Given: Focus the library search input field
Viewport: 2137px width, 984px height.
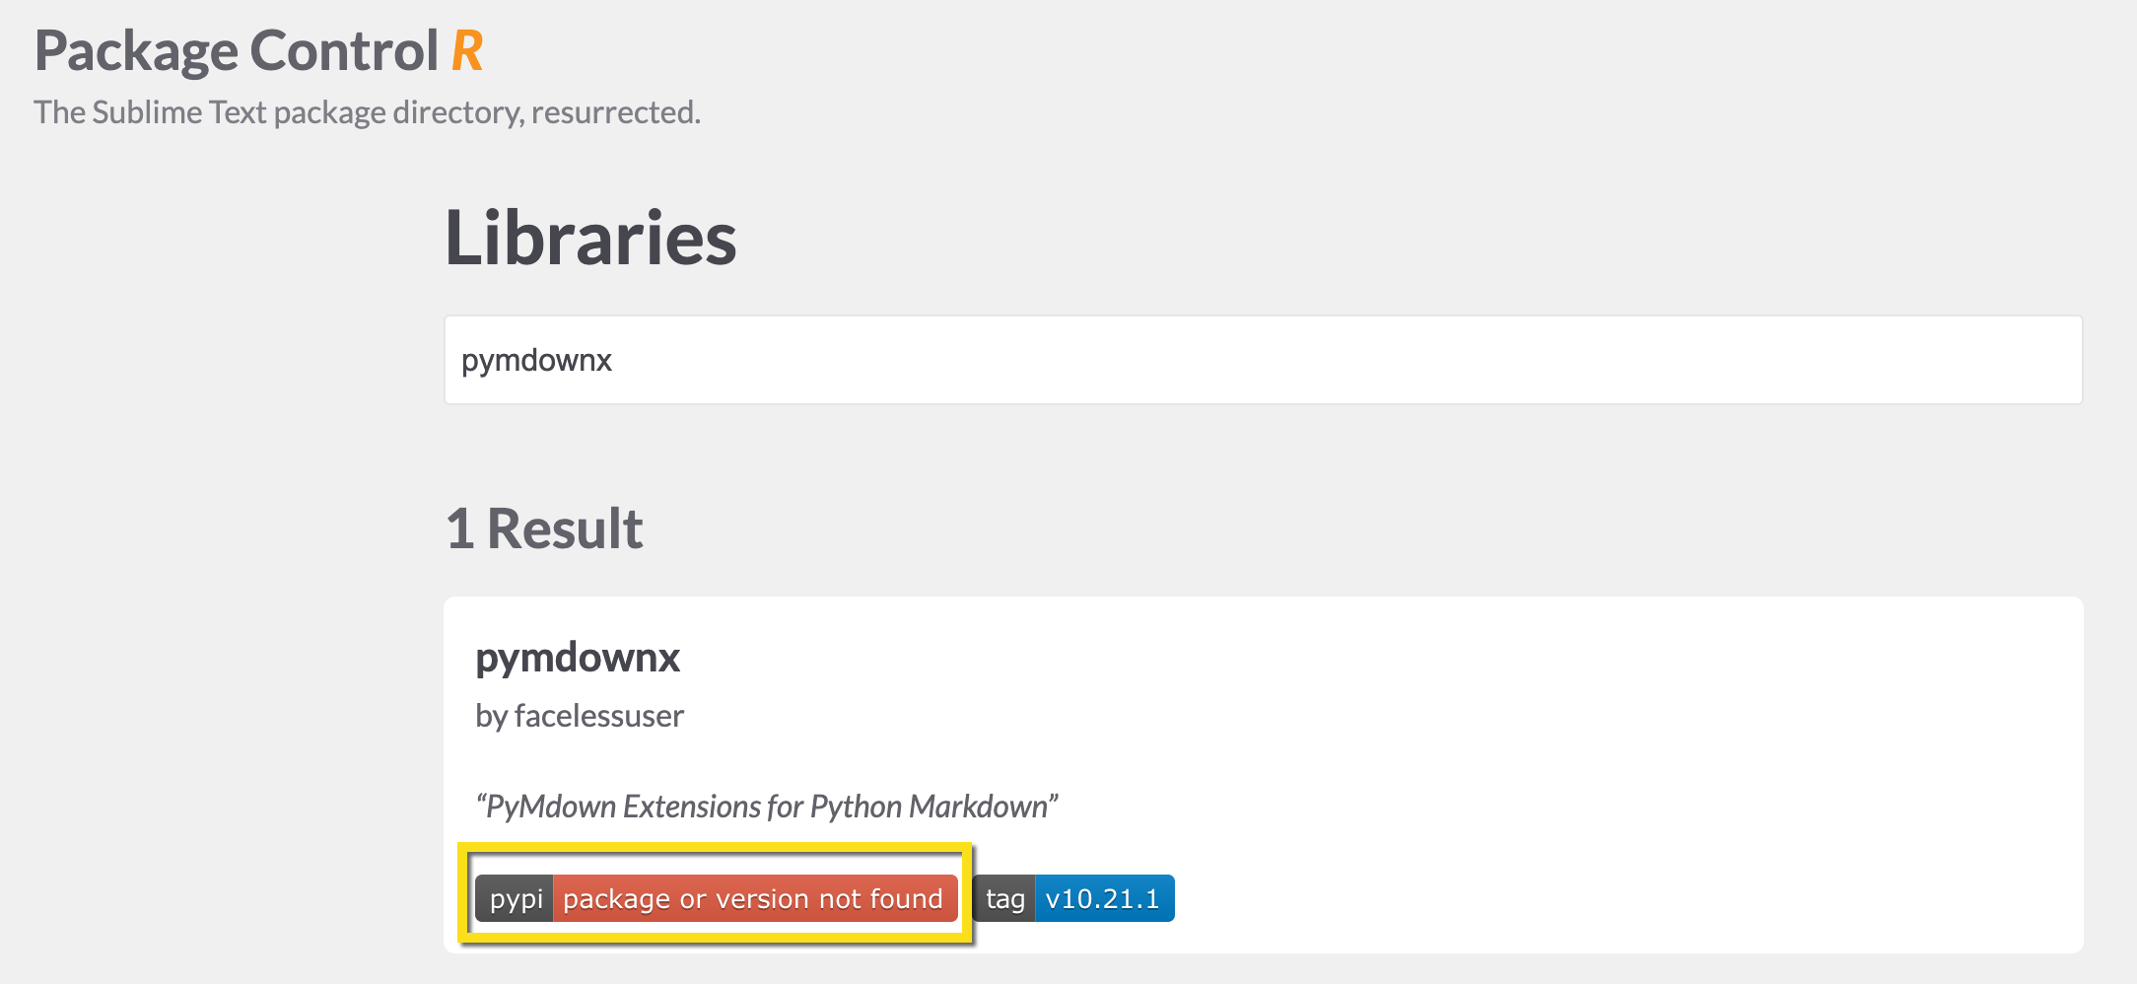Looking at the screenshot, I should click(1262, 360).
